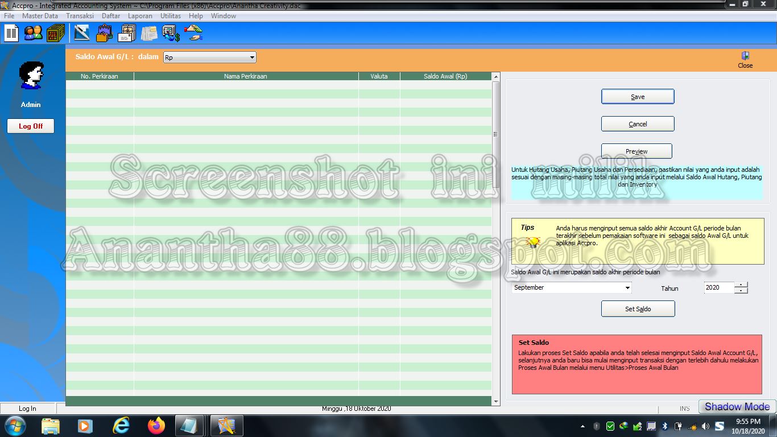
Task: Click the Valuta column header
Action: tap(379, 76)
